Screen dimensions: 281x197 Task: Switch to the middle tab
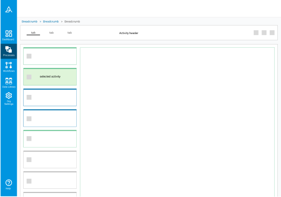(51, 33)
